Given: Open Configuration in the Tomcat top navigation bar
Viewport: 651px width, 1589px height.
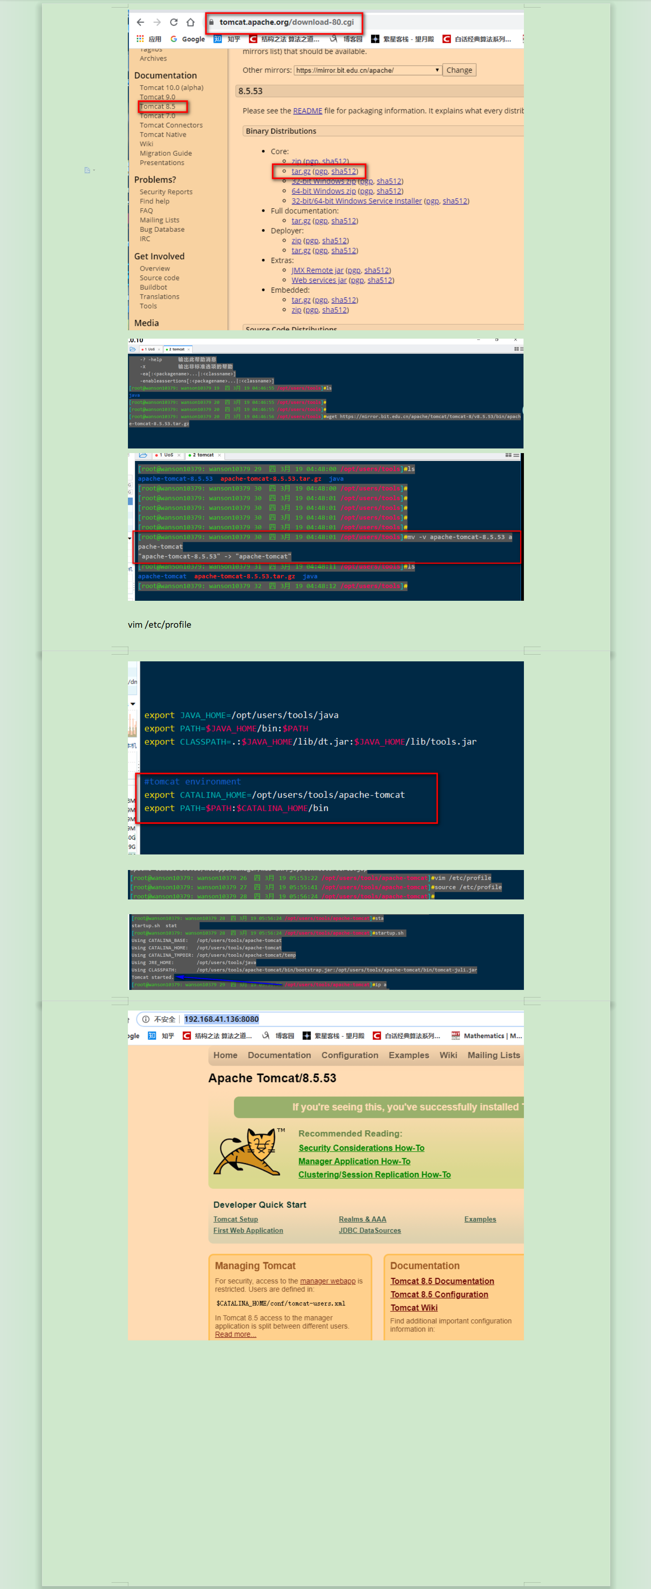Looking at the screenshot, I should click(350, 1056).
